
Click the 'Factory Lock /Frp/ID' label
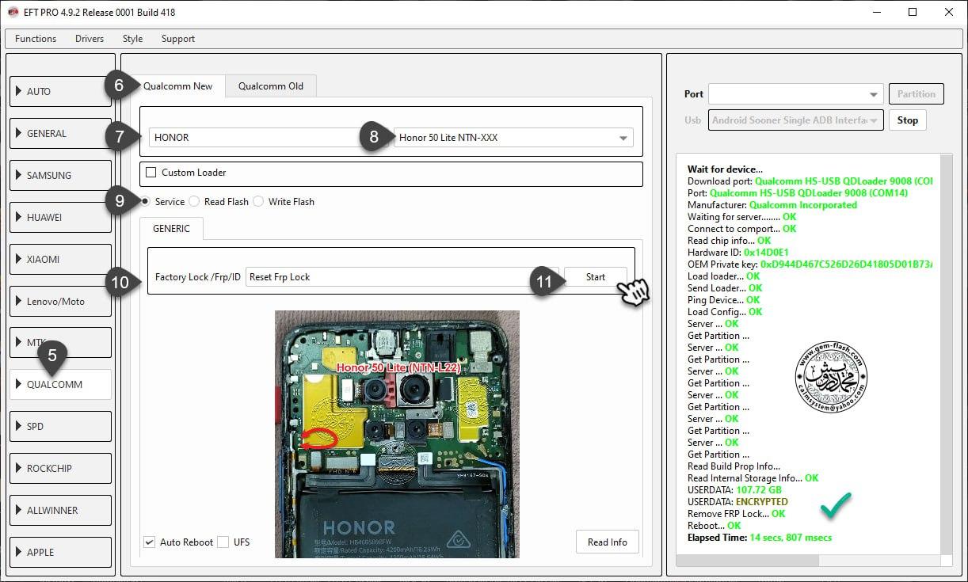click(x=198, y=277)
